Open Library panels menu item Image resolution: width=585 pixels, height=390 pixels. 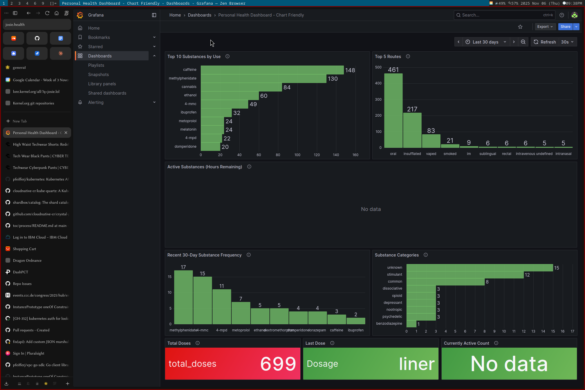point(102,84)
